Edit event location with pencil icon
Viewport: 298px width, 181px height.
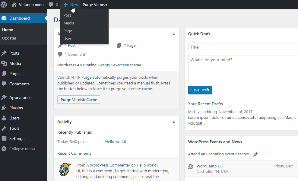[x=255, y=154]
